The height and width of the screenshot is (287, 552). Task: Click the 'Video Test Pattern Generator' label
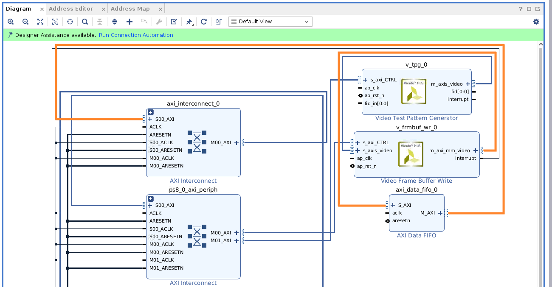[x=417, y=118]
